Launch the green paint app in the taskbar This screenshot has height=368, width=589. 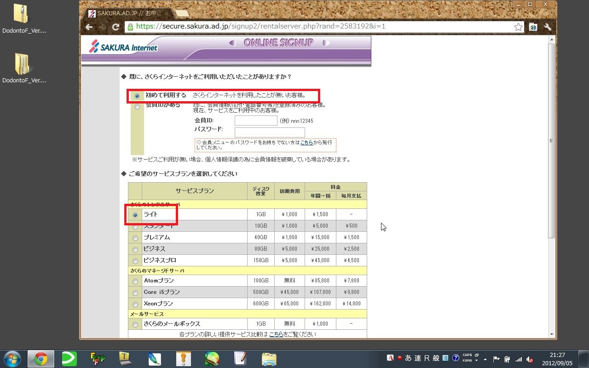click(212, 359)
